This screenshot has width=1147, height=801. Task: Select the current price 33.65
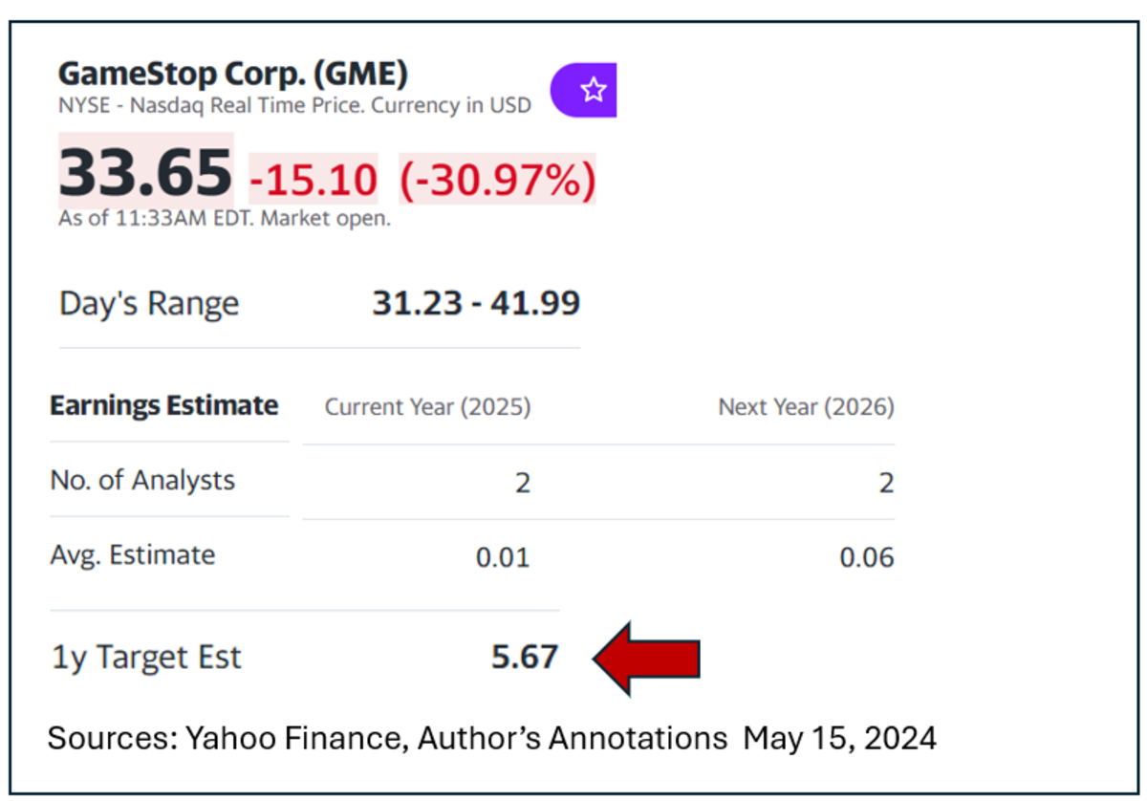point(146,173)
